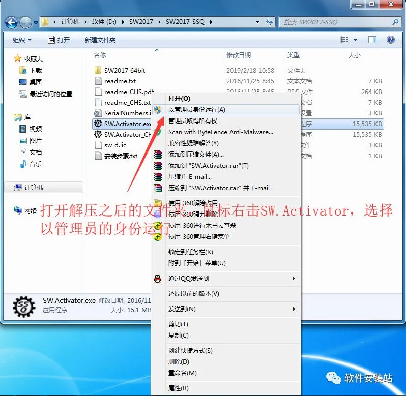
Task: Choose 以管理员身份运行(A) in context menu
Action: 226,110
